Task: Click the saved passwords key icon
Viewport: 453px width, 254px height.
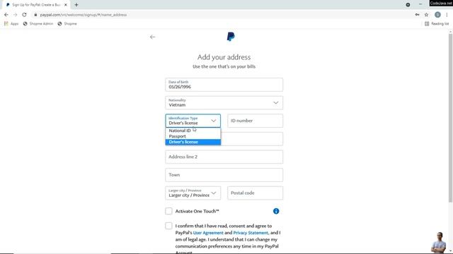Action: [x=417, y=15]
